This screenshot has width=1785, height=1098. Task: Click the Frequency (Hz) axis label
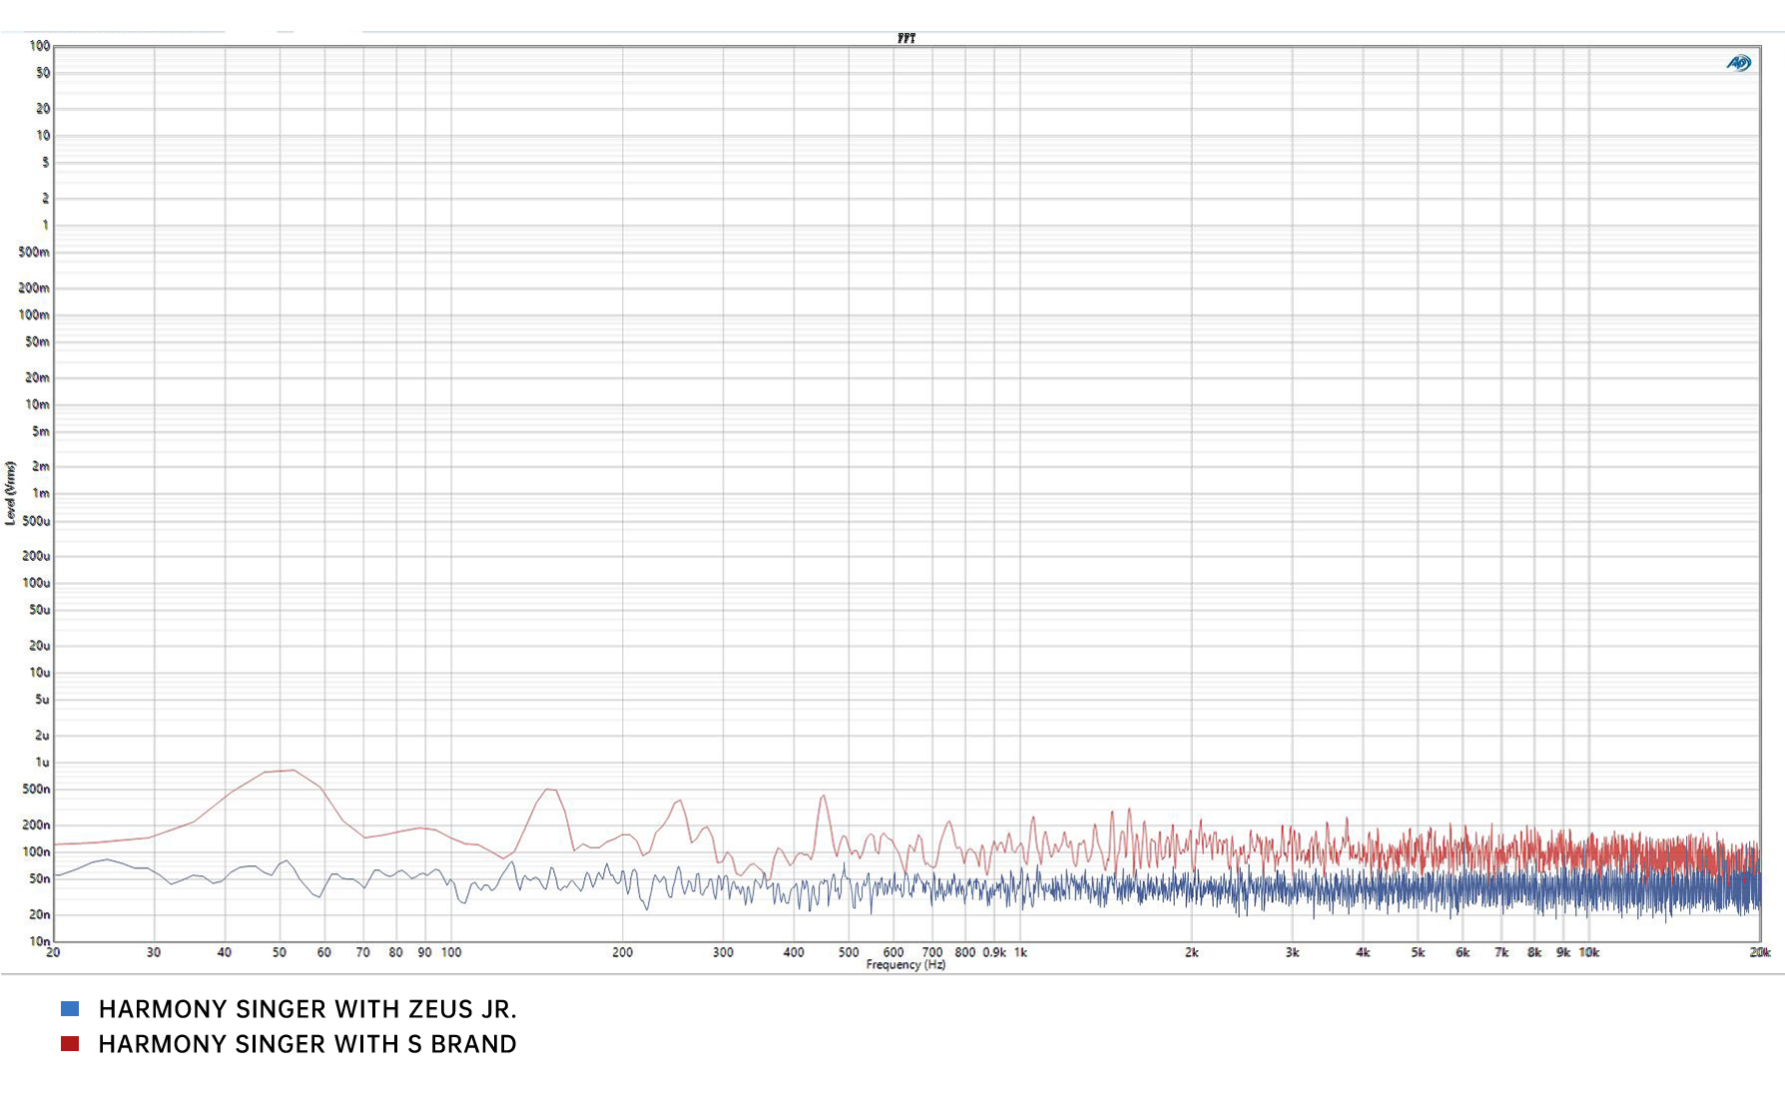[905, 965]
